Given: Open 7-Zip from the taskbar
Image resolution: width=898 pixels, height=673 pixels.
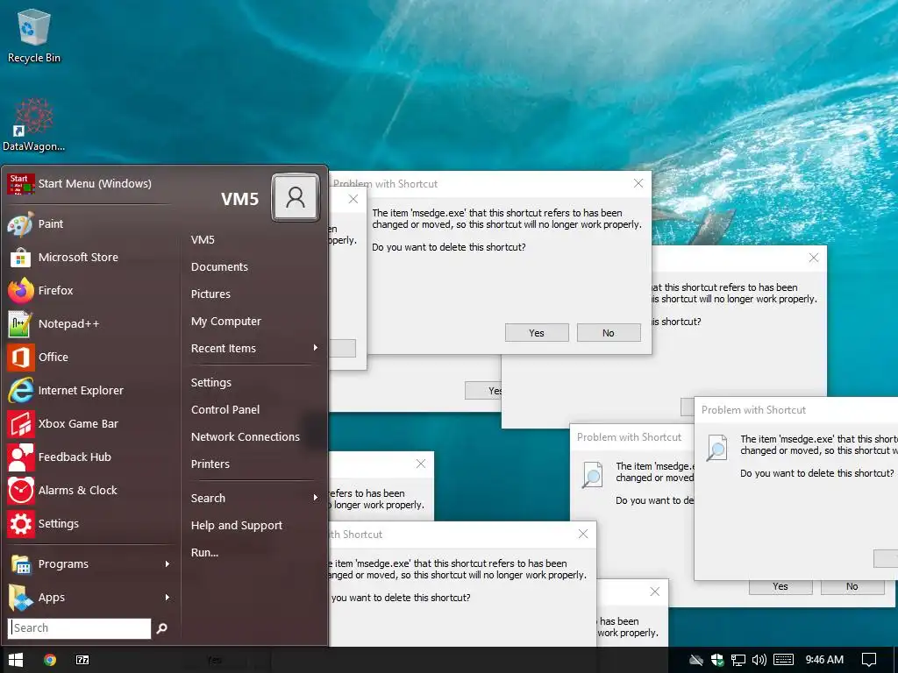Looking at the screenshot, I should tap(82, 660).
